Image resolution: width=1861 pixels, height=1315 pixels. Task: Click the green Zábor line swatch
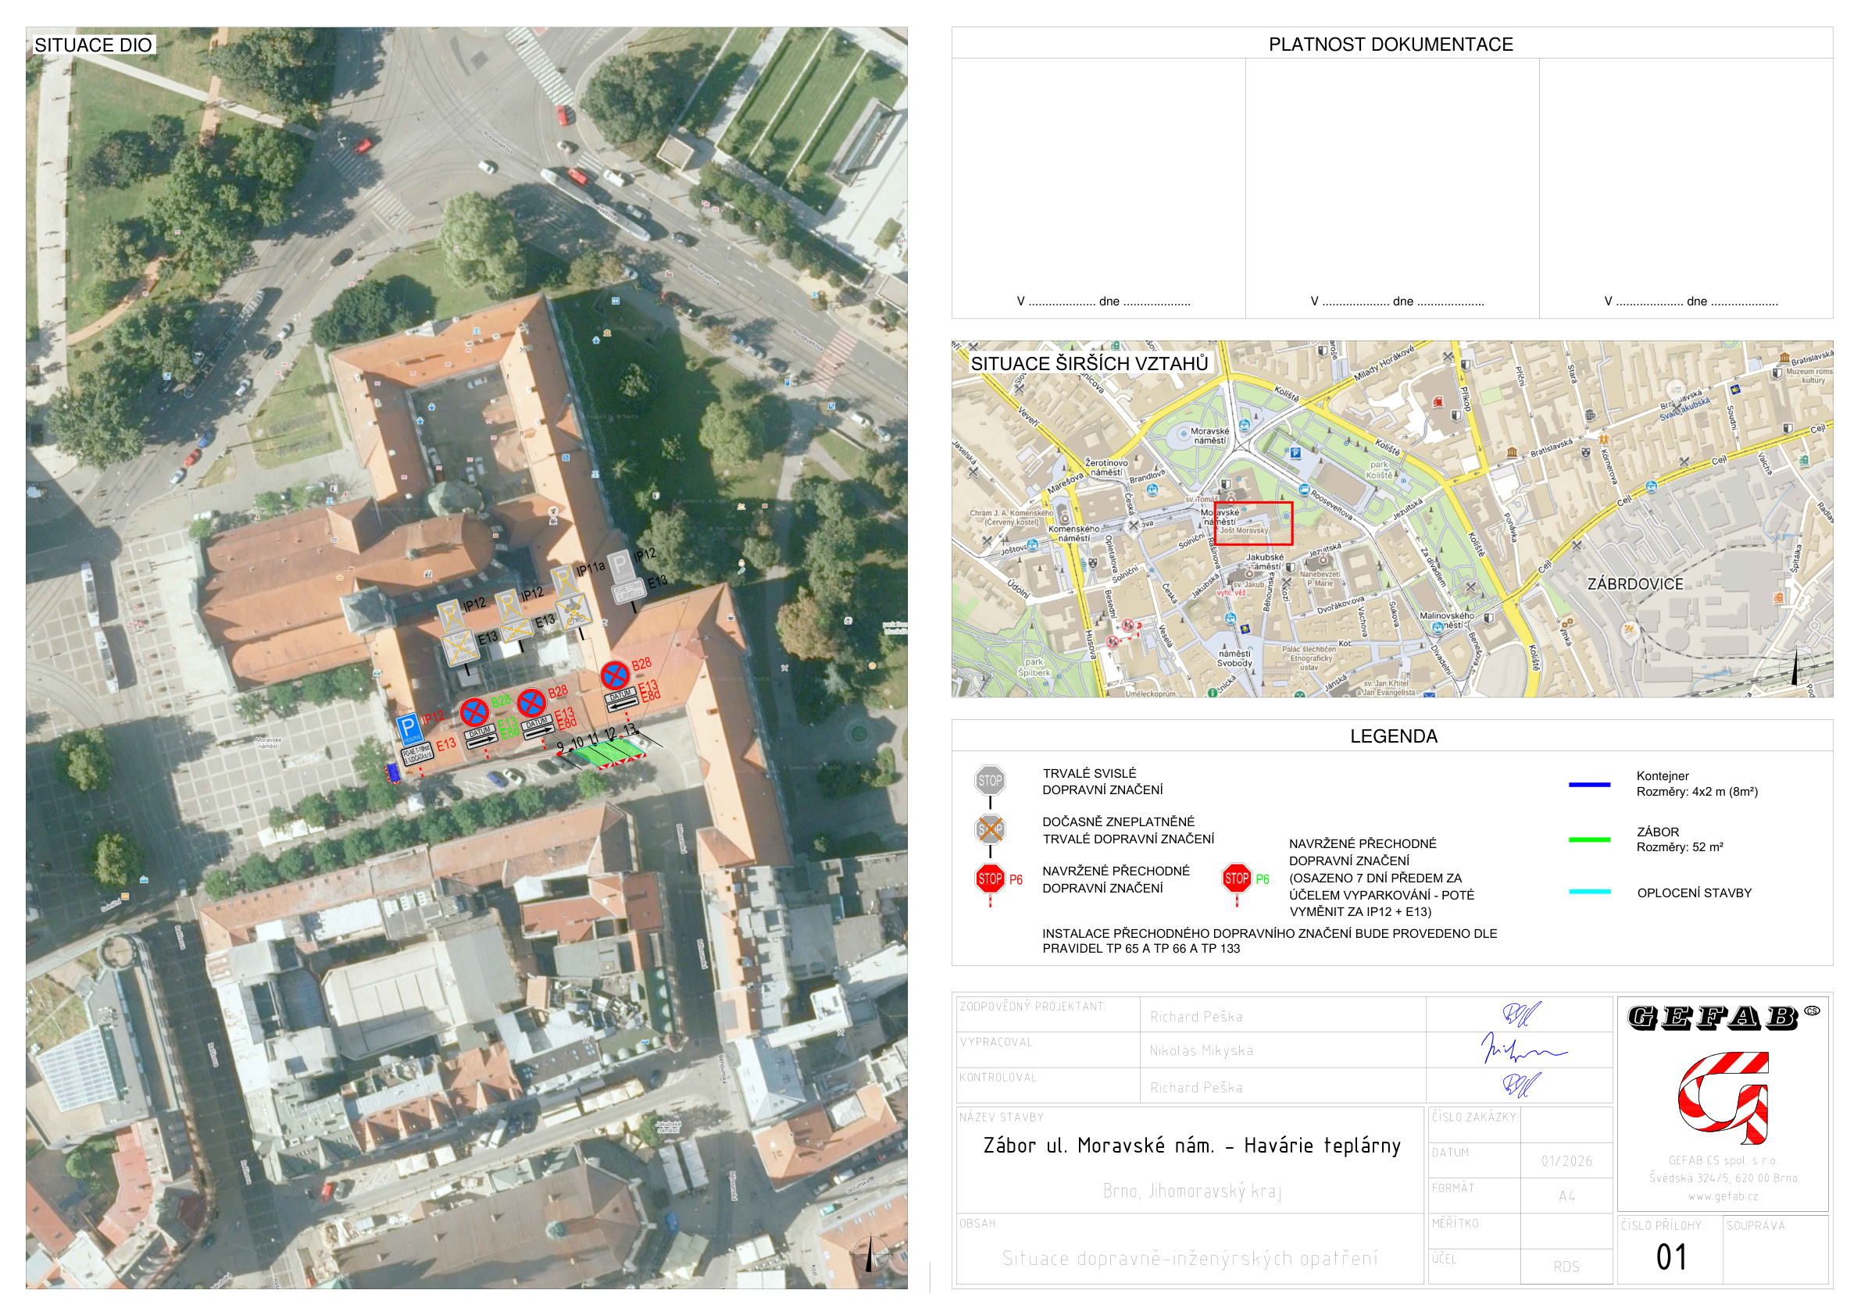[x=1588, y=839]
